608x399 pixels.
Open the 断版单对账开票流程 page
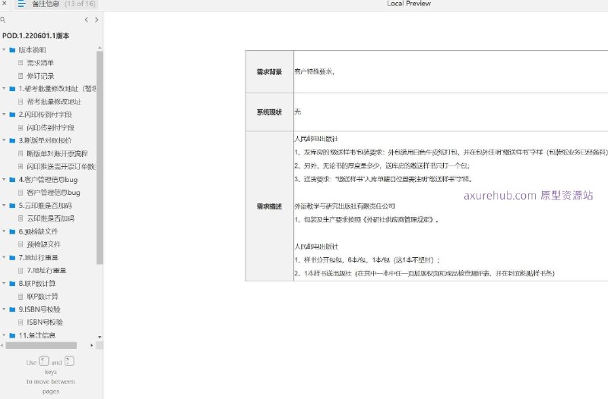point(57,153)
